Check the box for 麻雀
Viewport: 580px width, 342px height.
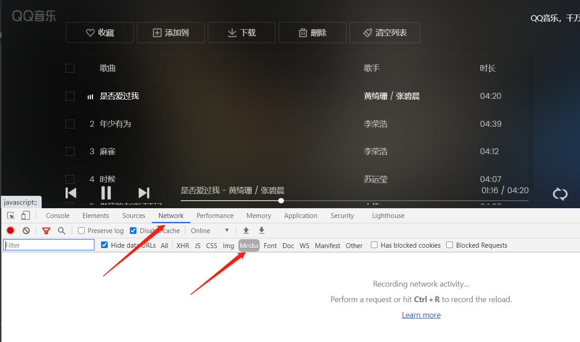pos(70,152)
